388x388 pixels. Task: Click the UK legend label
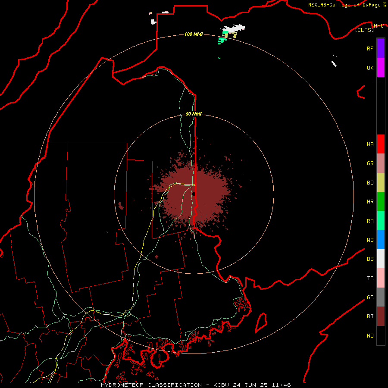[370, 68]
